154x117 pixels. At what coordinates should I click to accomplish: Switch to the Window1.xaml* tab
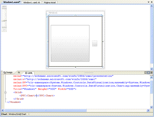point(12,2)
